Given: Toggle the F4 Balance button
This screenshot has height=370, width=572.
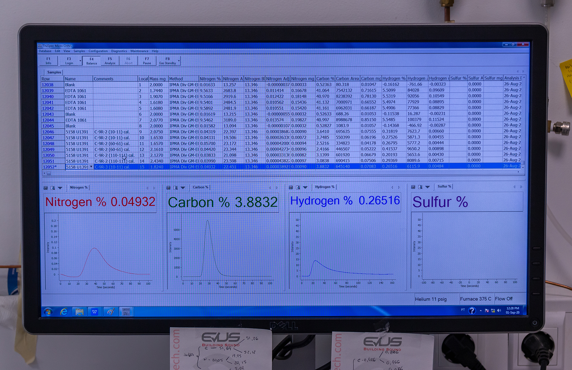Looking at the screenshot, I should [91, 61].
